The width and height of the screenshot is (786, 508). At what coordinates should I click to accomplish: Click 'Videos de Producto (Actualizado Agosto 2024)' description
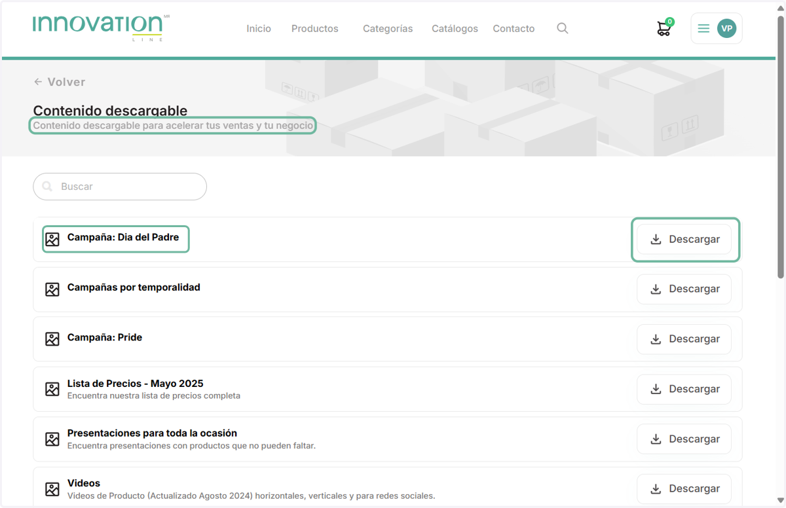click(251, 496)
